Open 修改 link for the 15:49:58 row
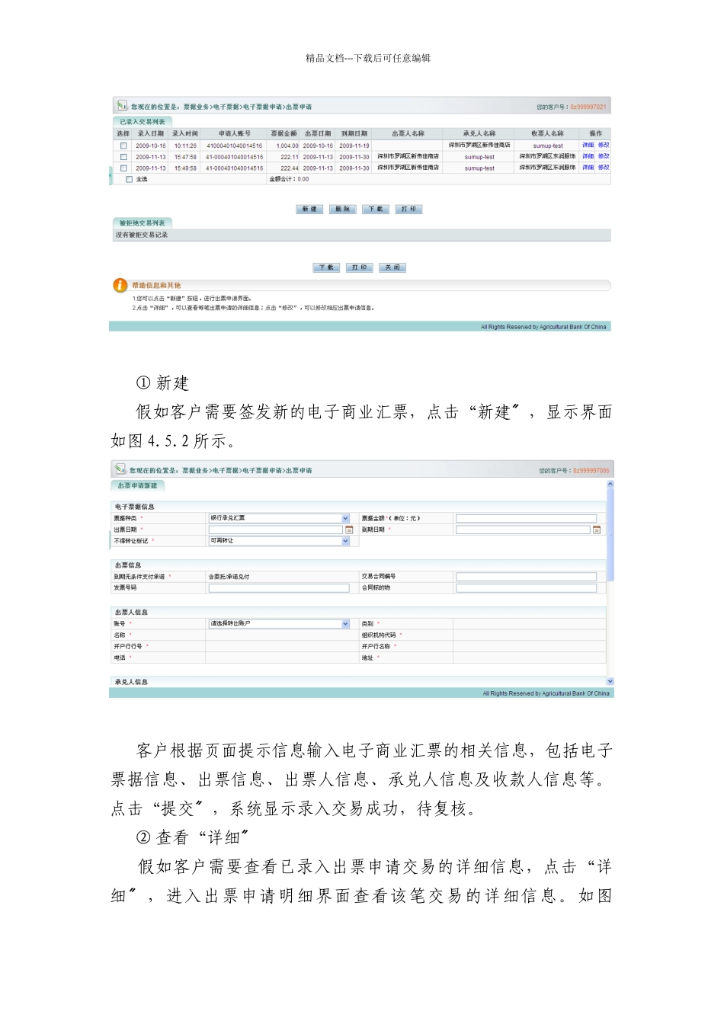 pyautogui.click(x=604, y=168)
